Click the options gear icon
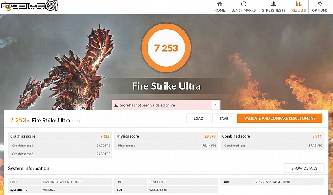Viewport: 333px width, 195px height. coord(320,4)
